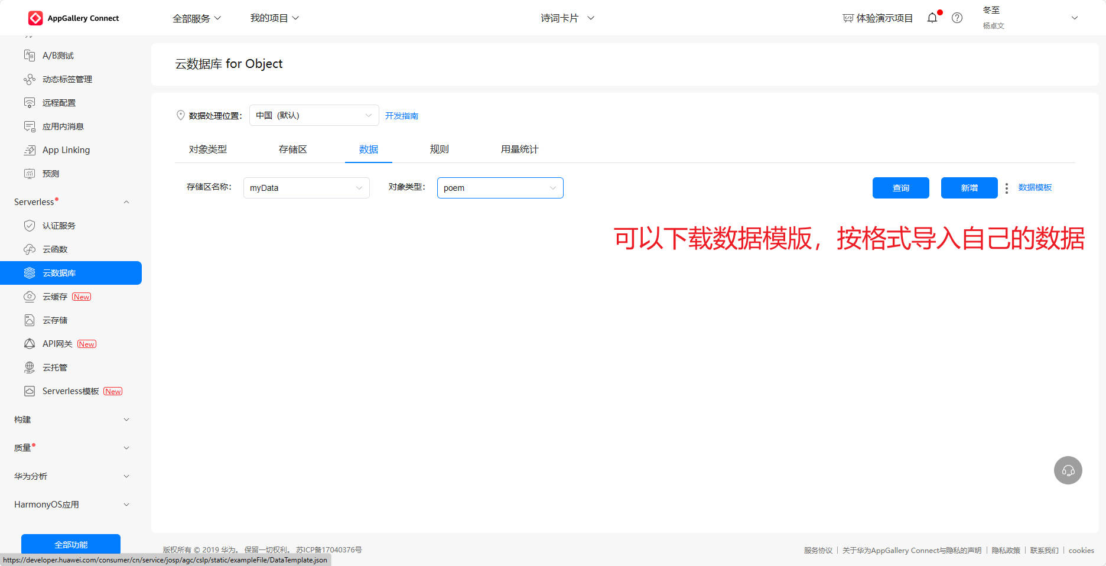Screen dimensions: 1106x566
Task: Open the 云函数 icon
Action: click(30, 249)
